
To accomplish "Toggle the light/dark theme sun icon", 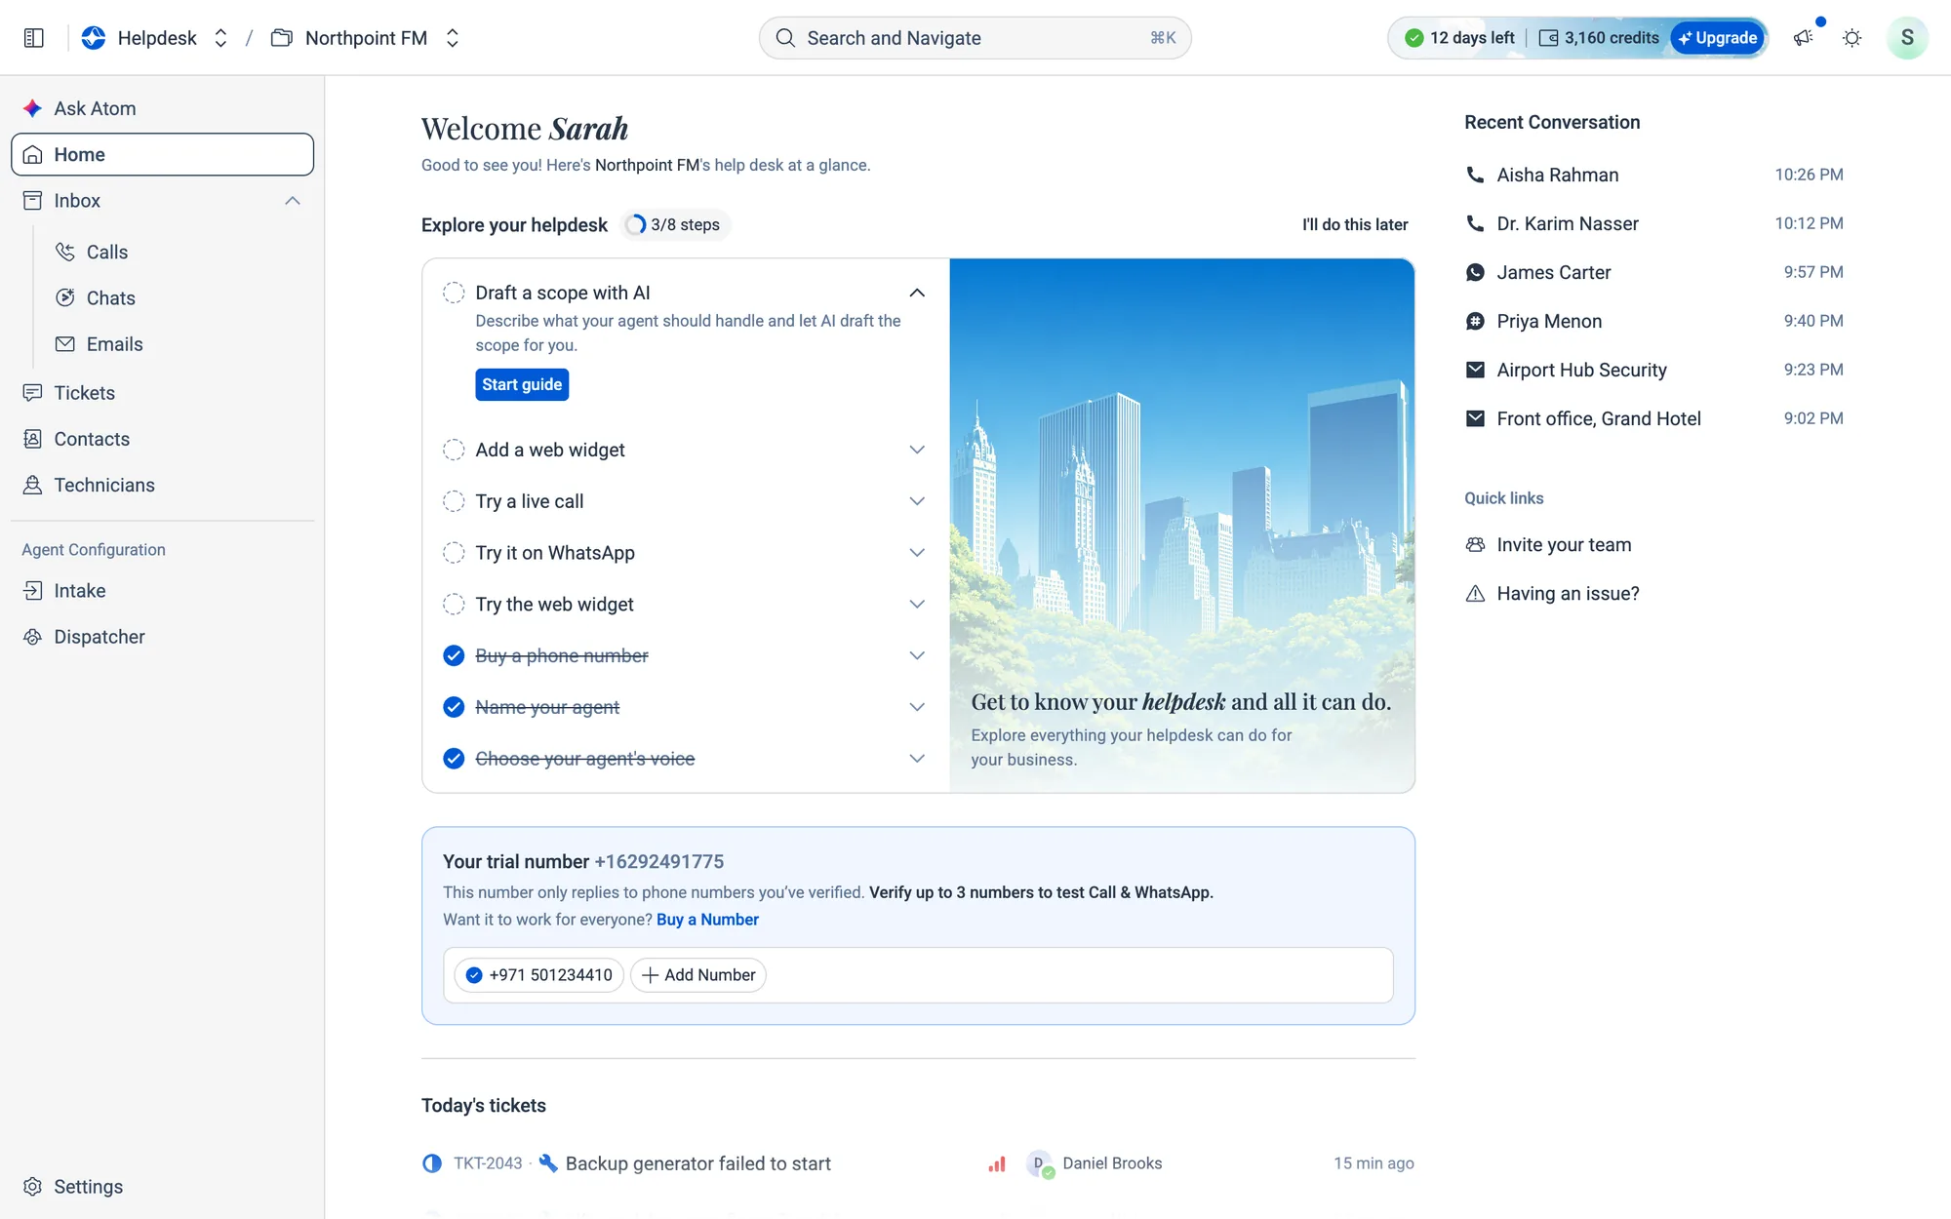I will point(1851,38).
